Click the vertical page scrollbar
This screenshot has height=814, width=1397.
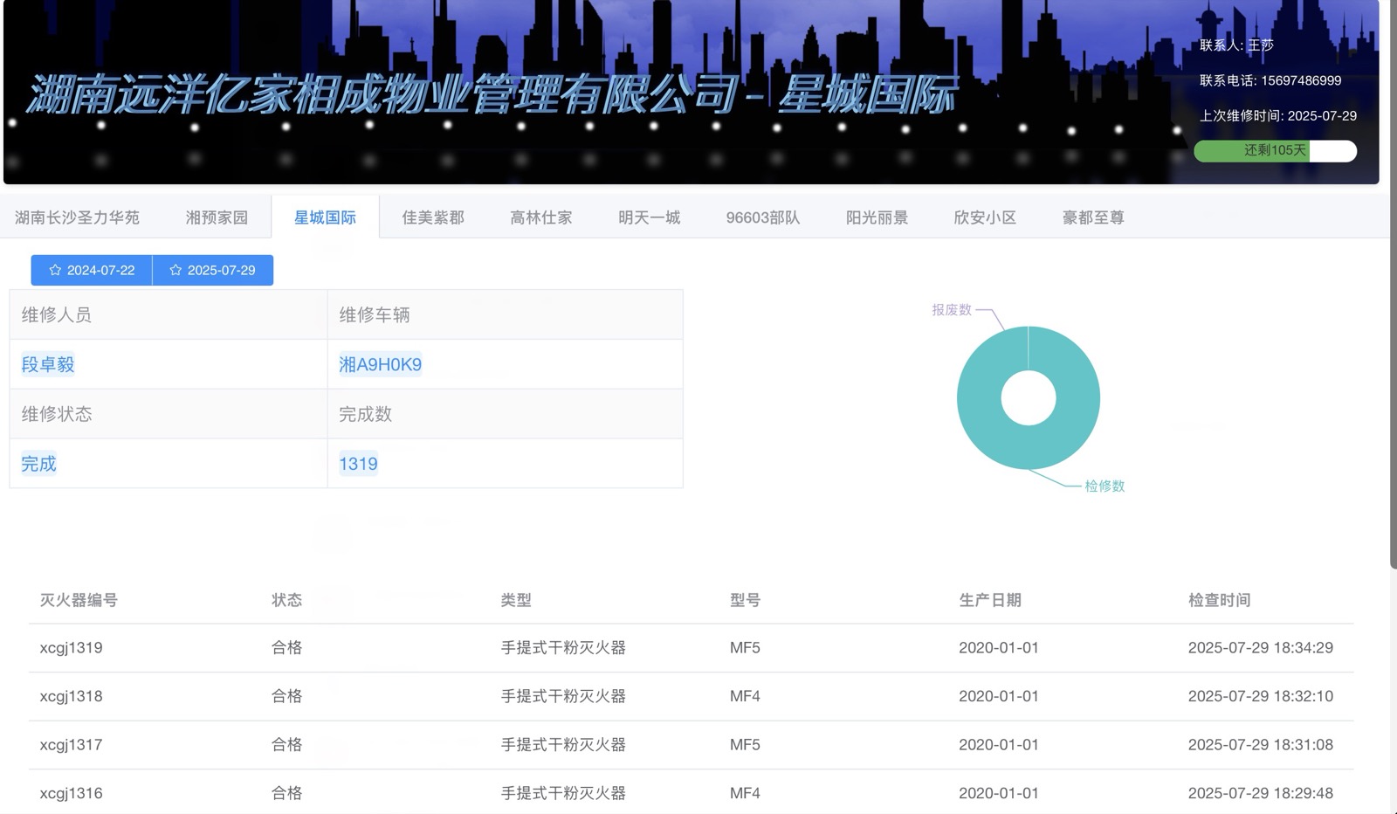pyautogui.click(x=1393, y=284)
